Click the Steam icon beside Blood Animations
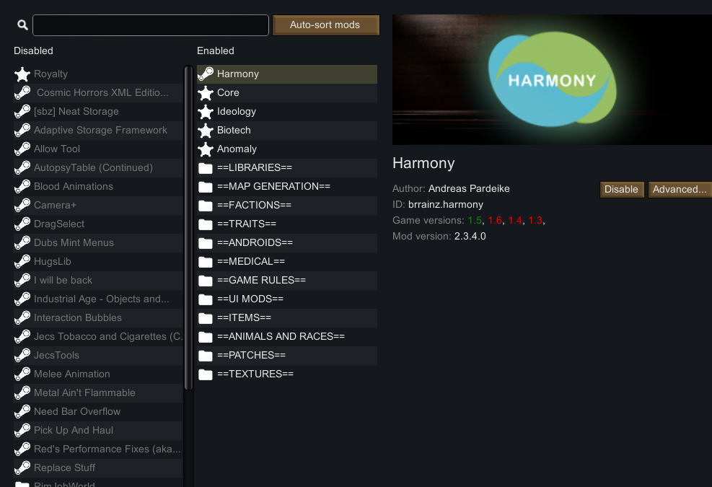Image resolution: width=712 pixels, height=487 pixels. click(22, 187)
